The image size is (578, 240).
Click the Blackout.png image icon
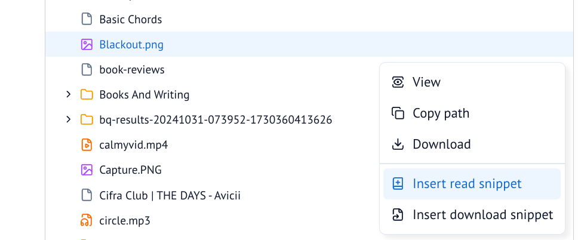point(86,45)
